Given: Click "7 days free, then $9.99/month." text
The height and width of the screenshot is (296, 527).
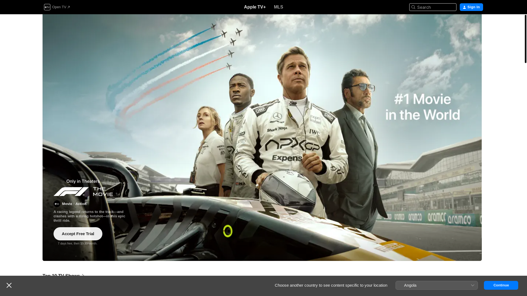Looking at the screenshot, I should pyautogui.click(x=78, y=244).
